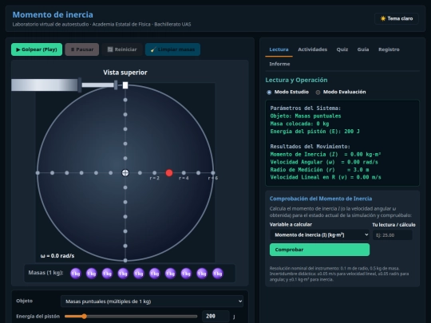Open the Informe tab
This screenshot has height=323, width=431.
(279, 64)
